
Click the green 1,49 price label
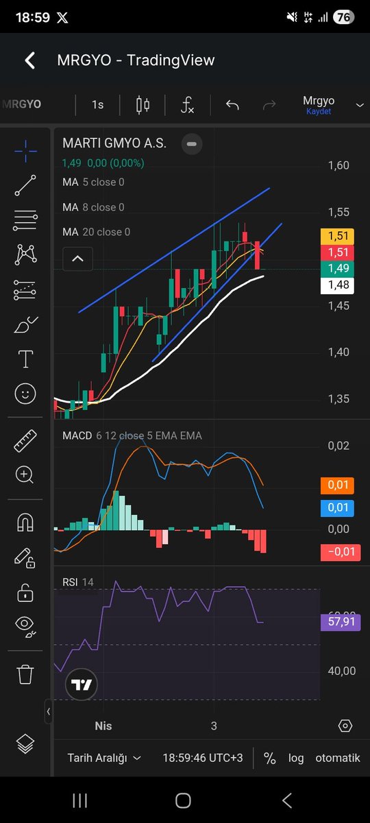coord(337,269)
